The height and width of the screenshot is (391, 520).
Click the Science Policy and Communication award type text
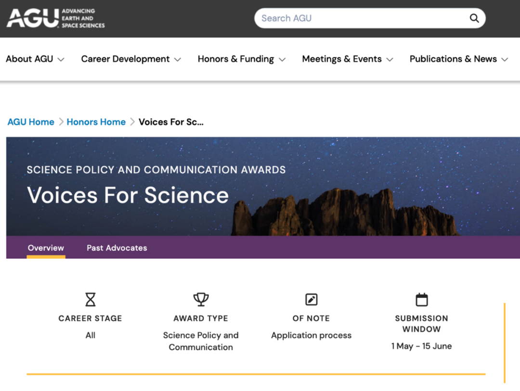pyautogui.click(x=201, y=341)
